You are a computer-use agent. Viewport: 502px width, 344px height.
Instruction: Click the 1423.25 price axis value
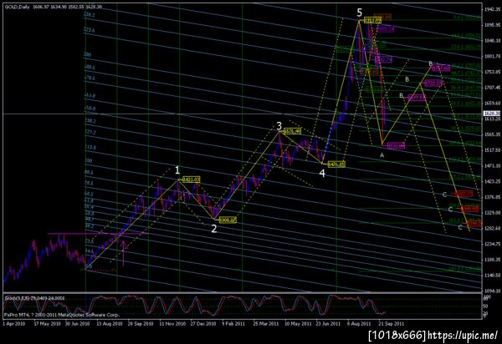click(x=493, y=181)
